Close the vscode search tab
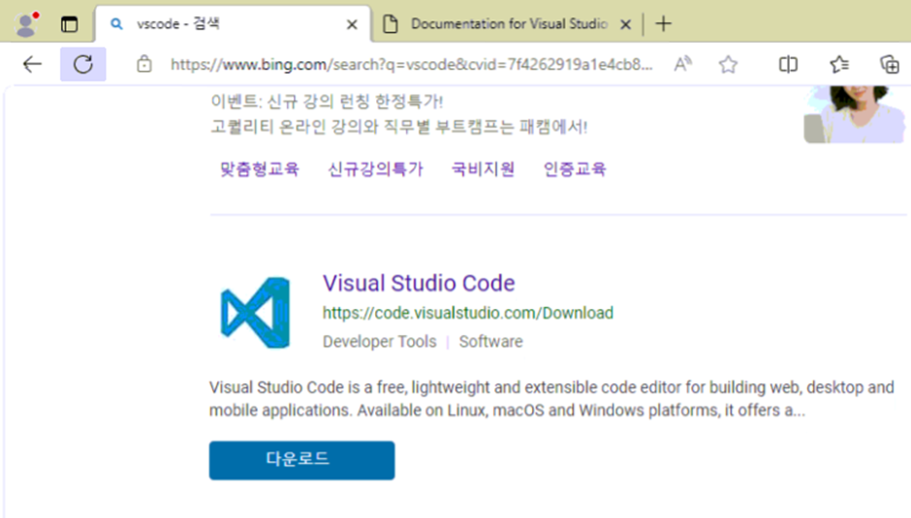The width and height of the screenshot is (911, 518). [352, 24]
